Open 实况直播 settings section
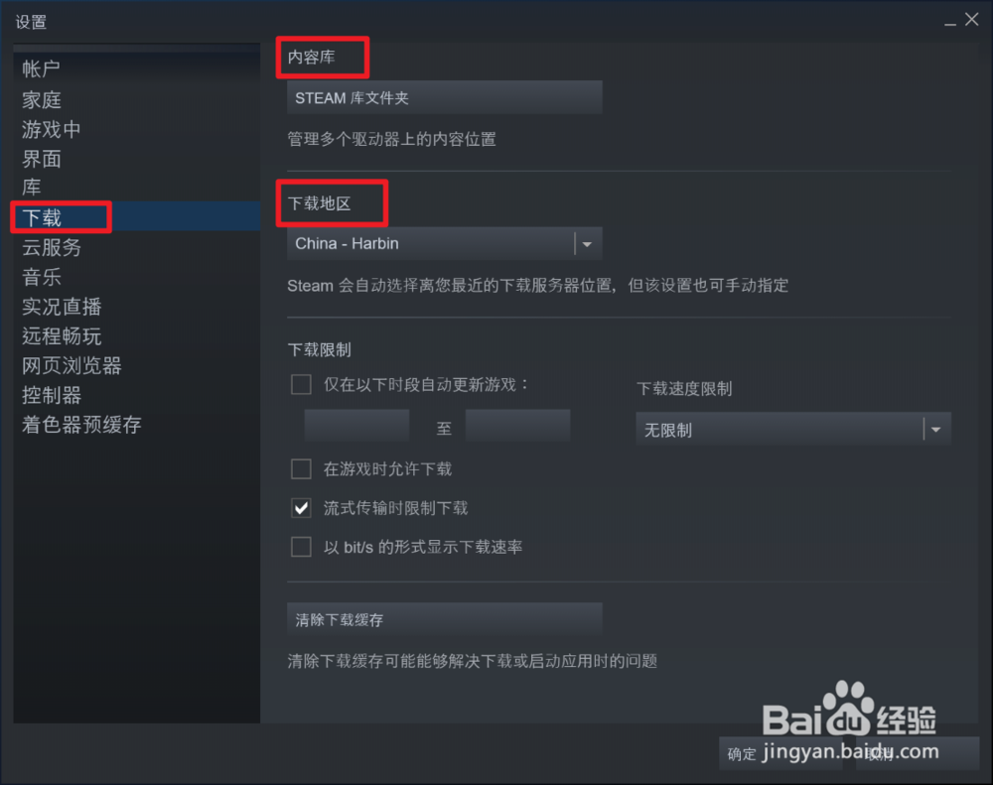 coord(62,307)
